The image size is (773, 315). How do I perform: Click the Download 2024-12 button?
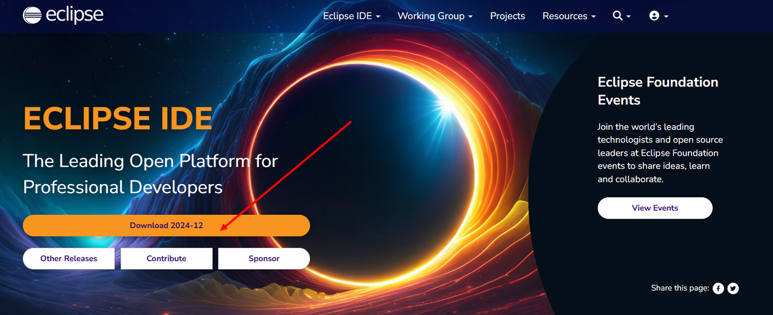166,225
